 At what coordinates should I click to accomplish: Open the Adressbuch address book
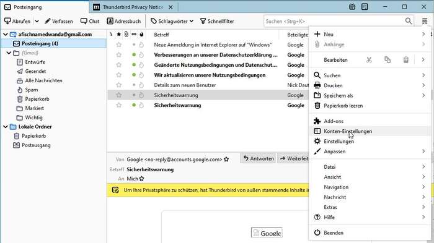[x=124, y=21]
